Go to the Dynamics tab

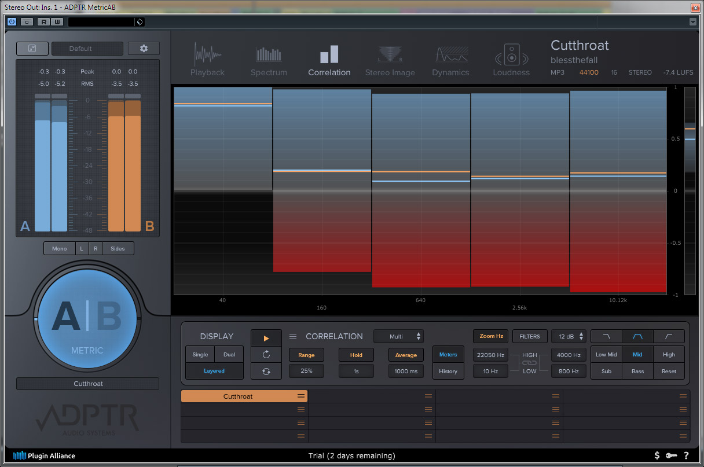pyautogui.click(x=450, y=60)
